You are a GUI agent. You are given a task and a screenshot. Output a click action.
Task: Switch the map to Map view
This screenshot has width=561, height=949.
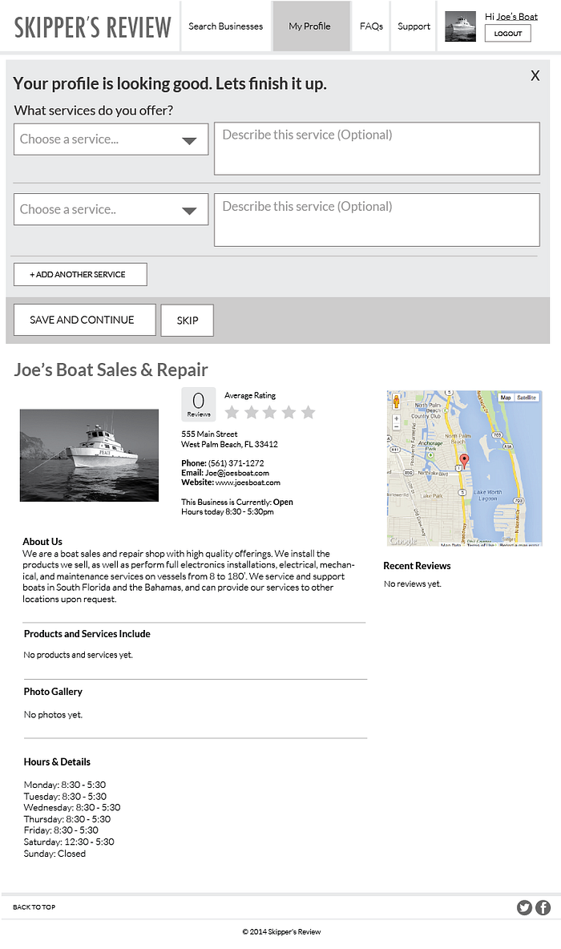point(506,398)
